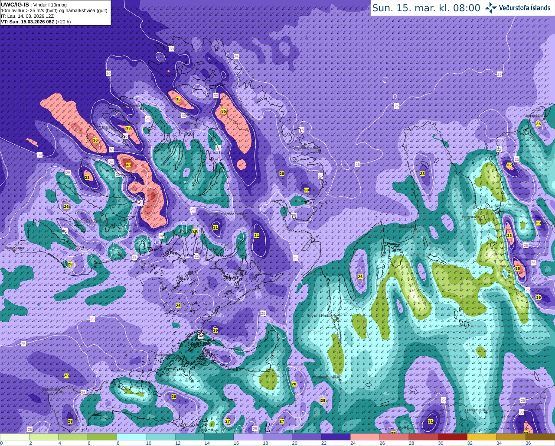555x446 pixels.
Task: Click the Bergstaðir station label
Action: [x=470, y=217]
